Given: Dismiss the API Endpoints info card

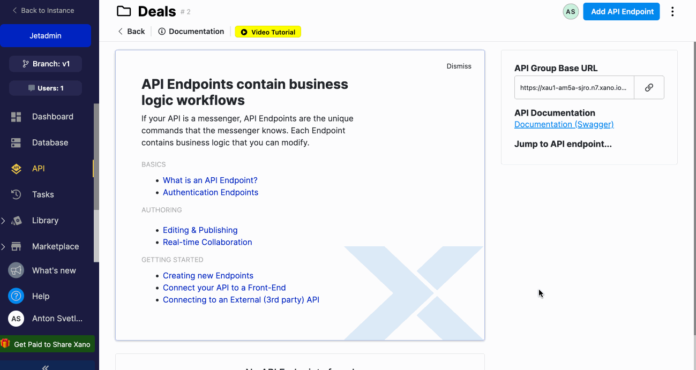Looking at the screenshot, I should pos(459,66).
